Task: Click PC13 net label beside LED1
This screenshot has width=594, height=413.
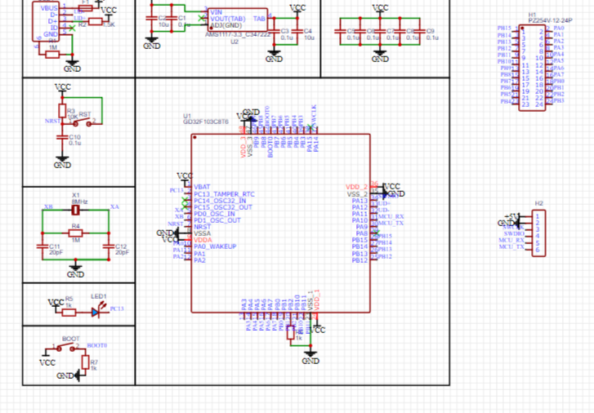Action: [x=117, y=309]
